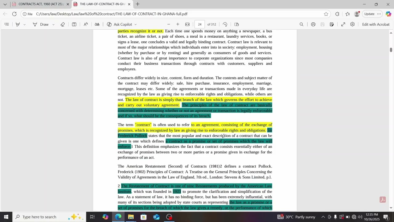
Task: Add this page to favorites
Action: coord(326,14)
